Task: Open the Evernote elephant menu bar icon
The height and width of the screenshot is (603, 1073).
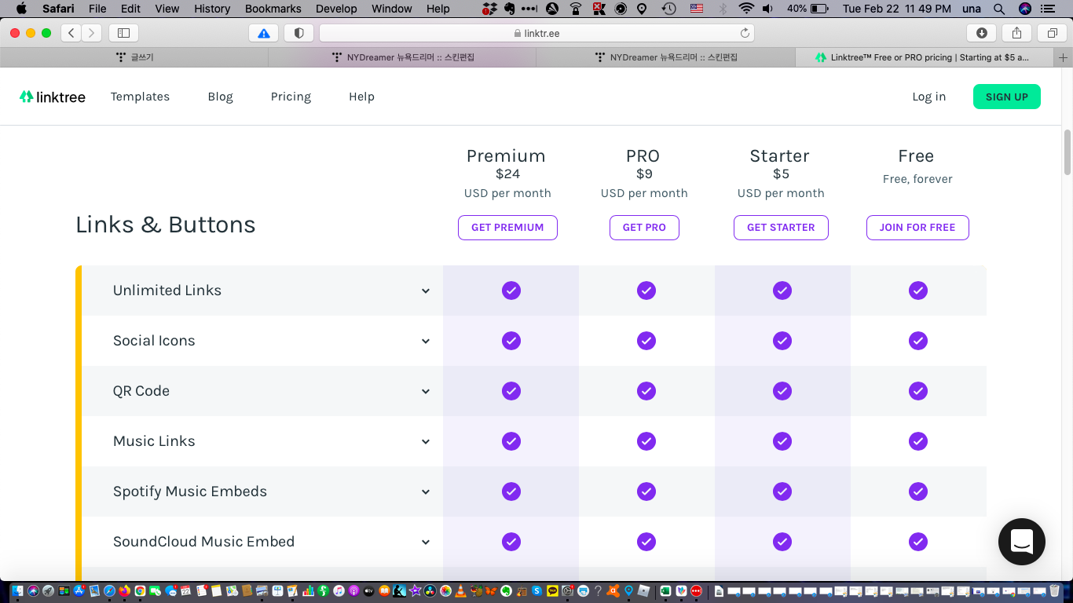Action: click(509, 9)
